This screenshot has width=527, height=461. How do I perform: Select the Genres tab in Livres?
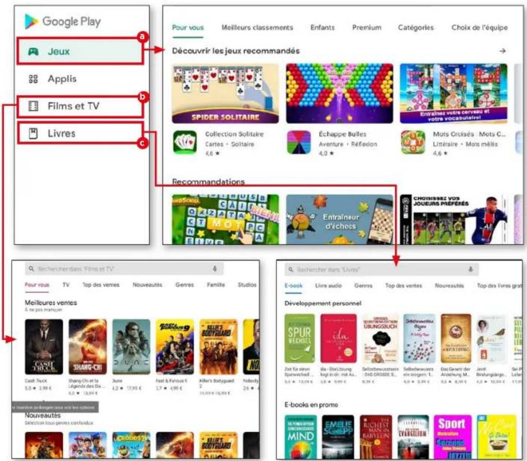point(363,286)
